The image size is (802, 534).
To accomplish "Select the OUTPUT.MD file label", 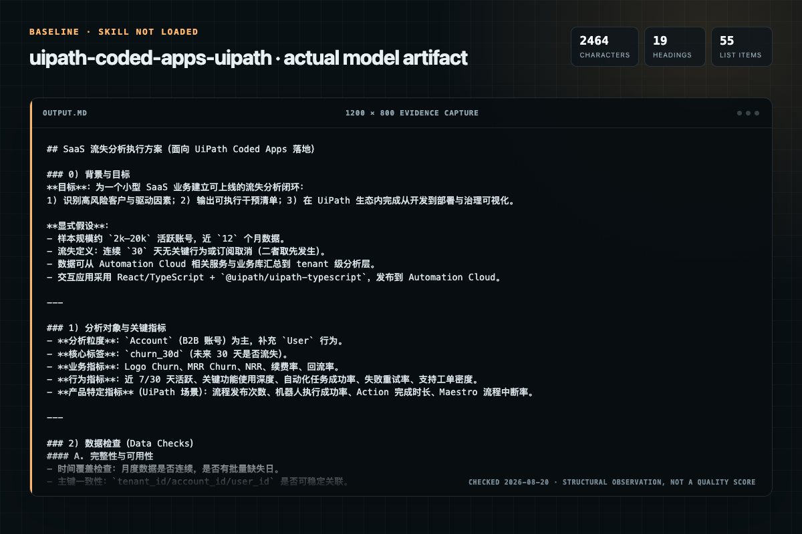I will pos(65,113).
